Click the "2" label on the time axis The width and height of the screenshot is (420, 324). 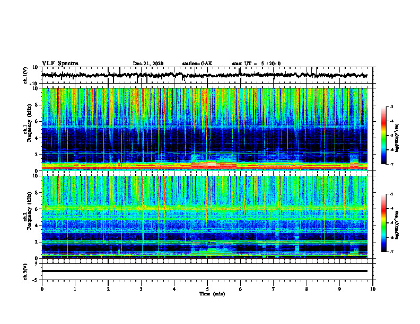[108, 289]
